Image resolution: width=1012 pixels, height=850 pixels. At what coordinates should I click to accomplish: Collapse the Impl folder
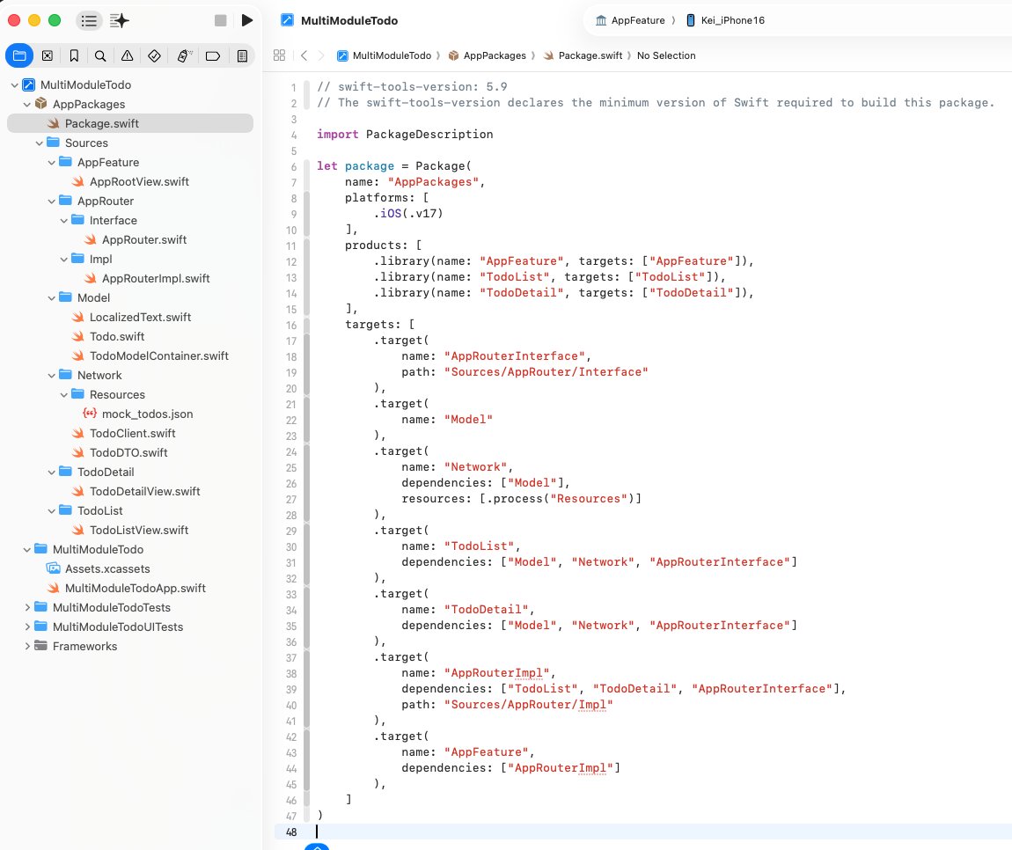pyautogui.click(x=63, y=259)
